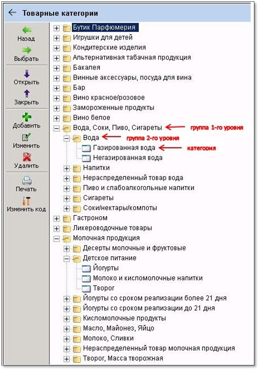Viewport: 259px width, 370px height.
Task: Click the Печать printer icon
Action: pos(26,181)
